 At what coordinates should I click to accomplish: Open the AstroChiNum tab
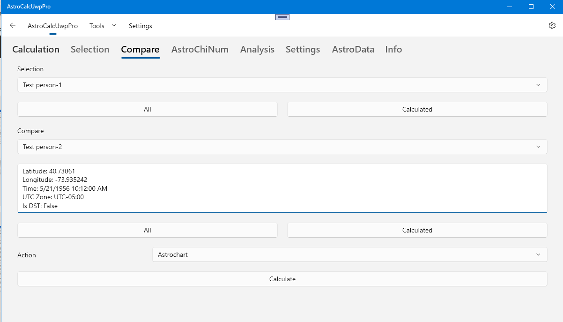[200, 50]
